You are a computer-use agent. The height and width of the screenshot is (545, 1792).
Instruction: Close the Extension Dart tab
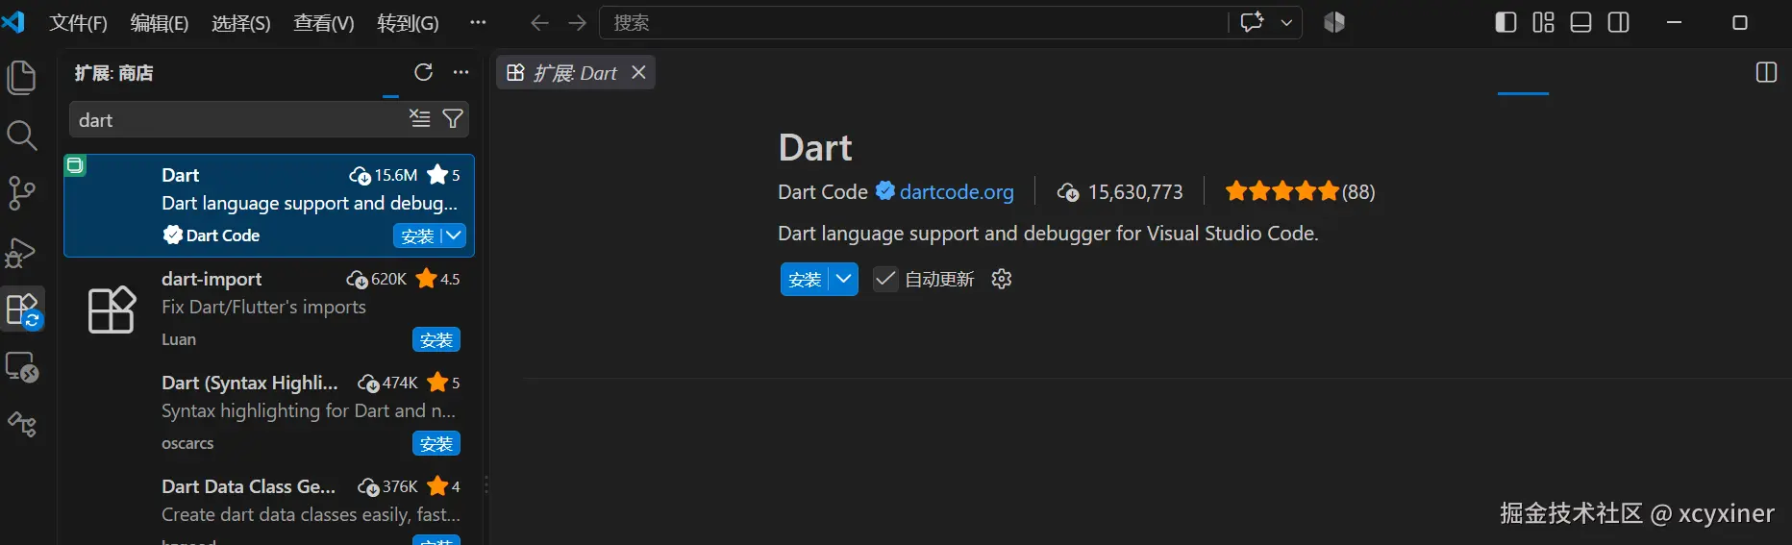tap(638, 72)
